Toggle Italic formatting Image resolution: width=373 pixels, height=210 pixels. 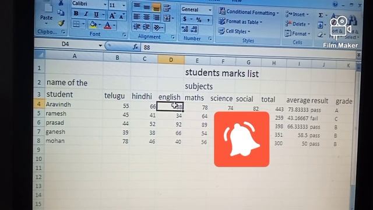pos(86,14)
